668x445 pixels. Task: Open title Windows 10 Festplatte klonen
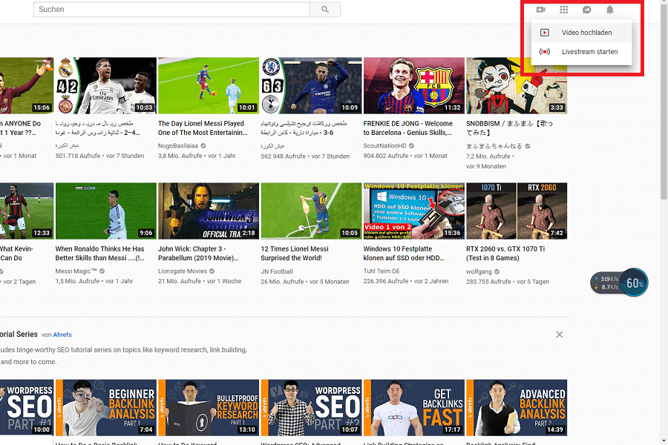click(404, 254)
